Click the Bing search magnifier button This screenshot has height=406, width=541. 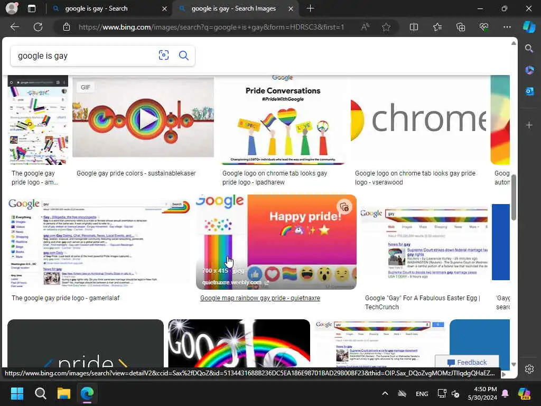click(183, 55)
